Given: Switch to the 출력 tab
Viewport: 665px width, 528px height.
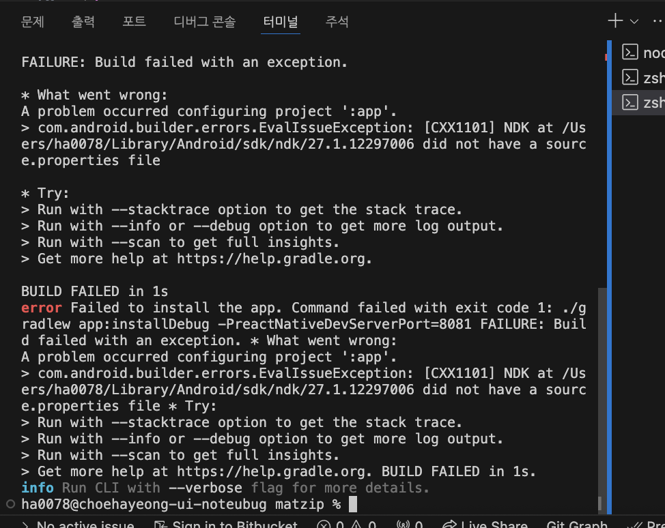Looking at the screenshot, I should tap(83, 21).
